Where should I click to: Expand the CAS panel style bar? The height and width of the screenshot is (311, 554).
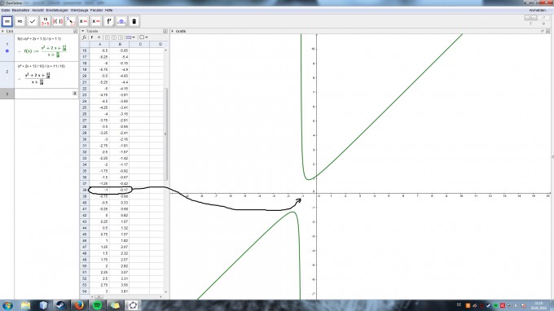pyautogui.click(x=2, y=31)
